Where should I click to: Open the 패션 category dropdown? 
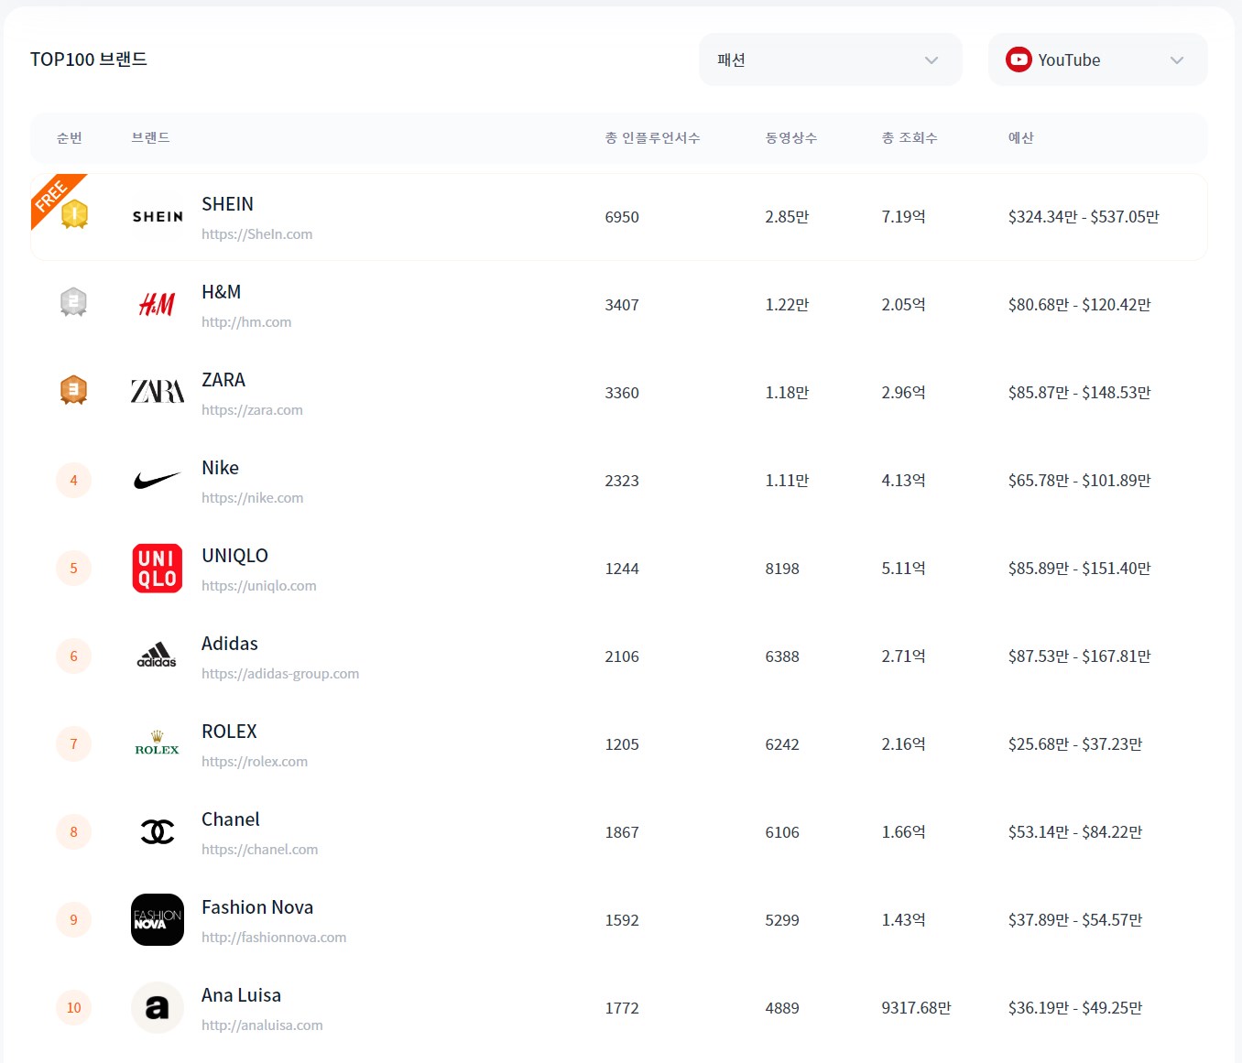pos(830,60)
